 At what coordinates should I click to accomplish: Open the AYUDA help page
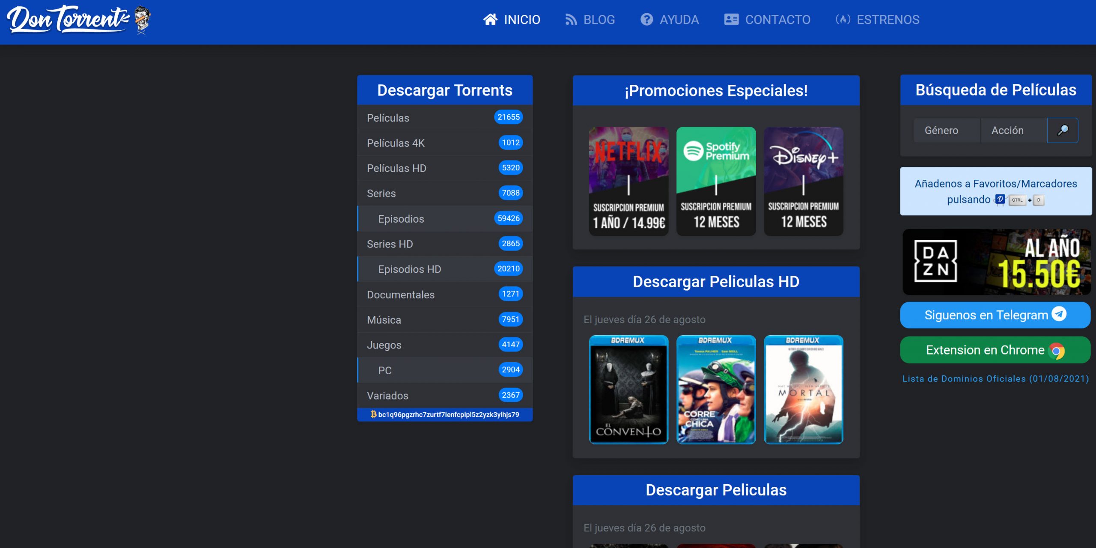click(670, 20)
